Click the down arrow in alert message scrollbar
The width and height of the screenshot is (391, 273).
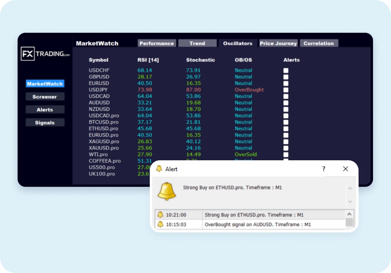tap(350, 201)
